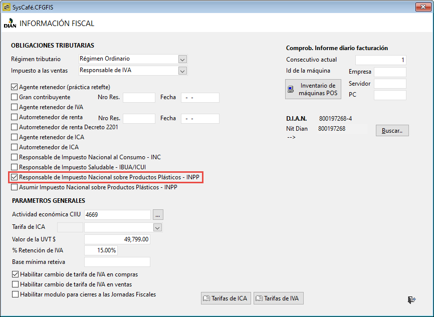Screen dimensions: 434x317
Task: Check the Autorretenedor de renta box (not Decreto 2201)
Action: pyautogui.click(x=14, y=117)
